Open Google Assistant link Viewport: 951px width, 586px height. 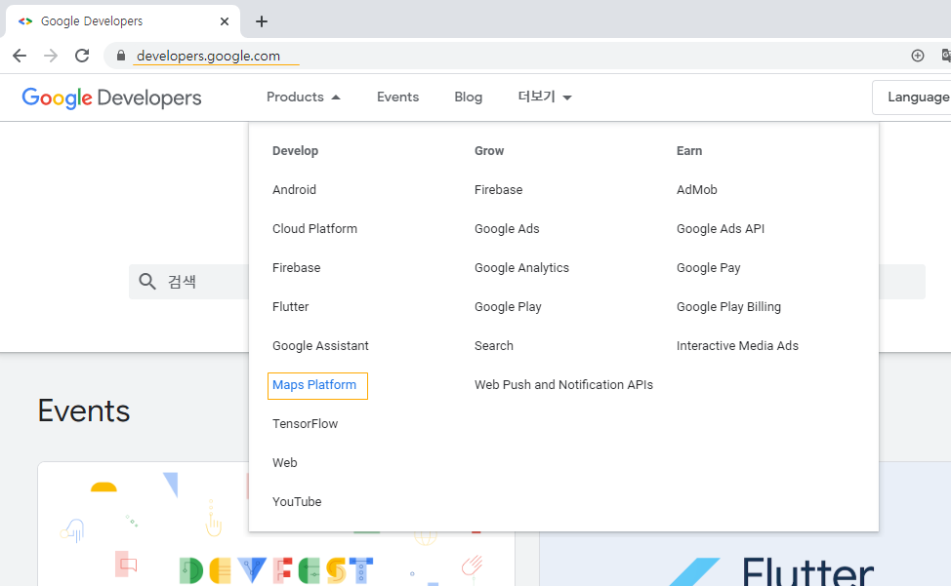click(320, 346)
